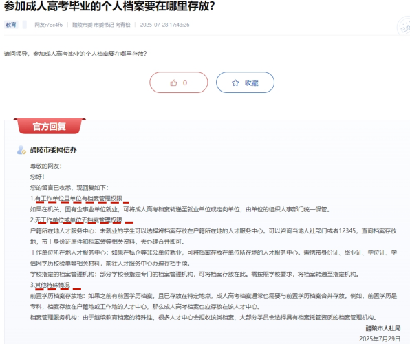Click the 官方回复 red banner
410x344 pixels.
[x=49, y=127]
